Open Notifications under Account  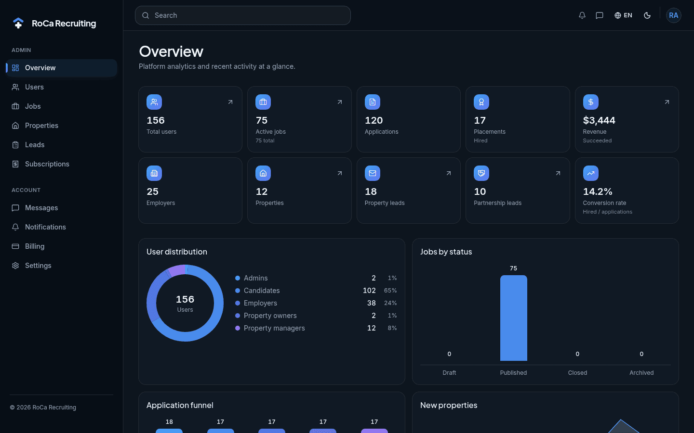[62, 227]
